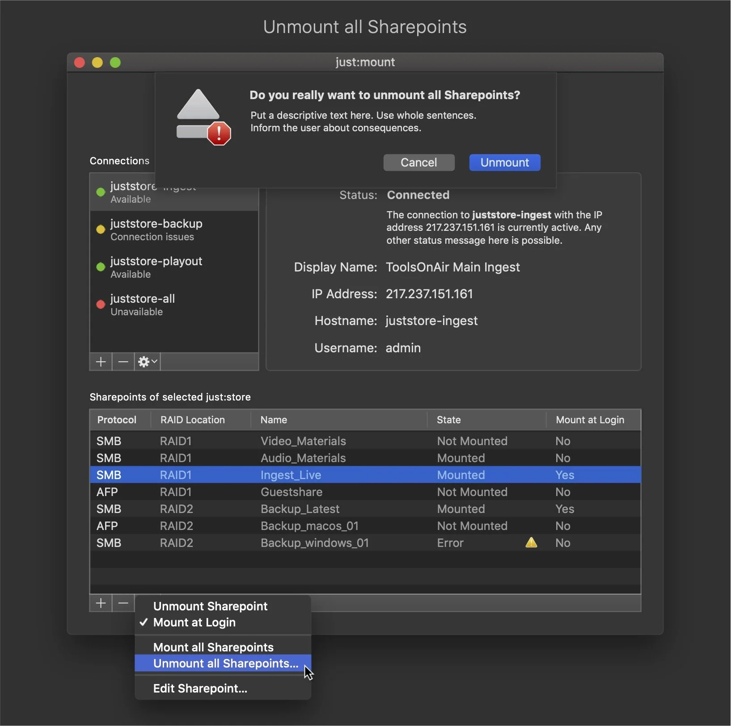This screenshot has width=731, height=726.
Task: Click Yes in Backup_Latest Mount at Login
Action: pos(565,509)
